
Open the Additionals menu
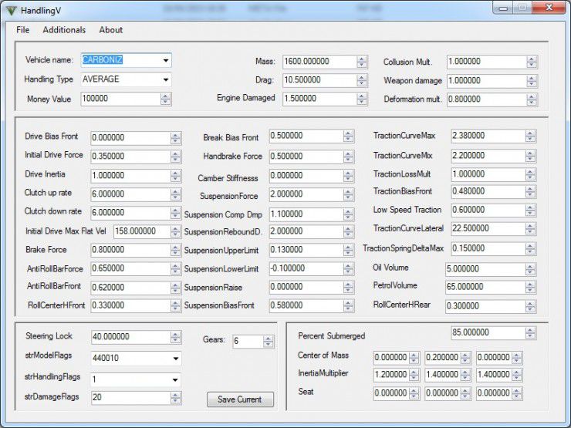click(x=64, y=30)
